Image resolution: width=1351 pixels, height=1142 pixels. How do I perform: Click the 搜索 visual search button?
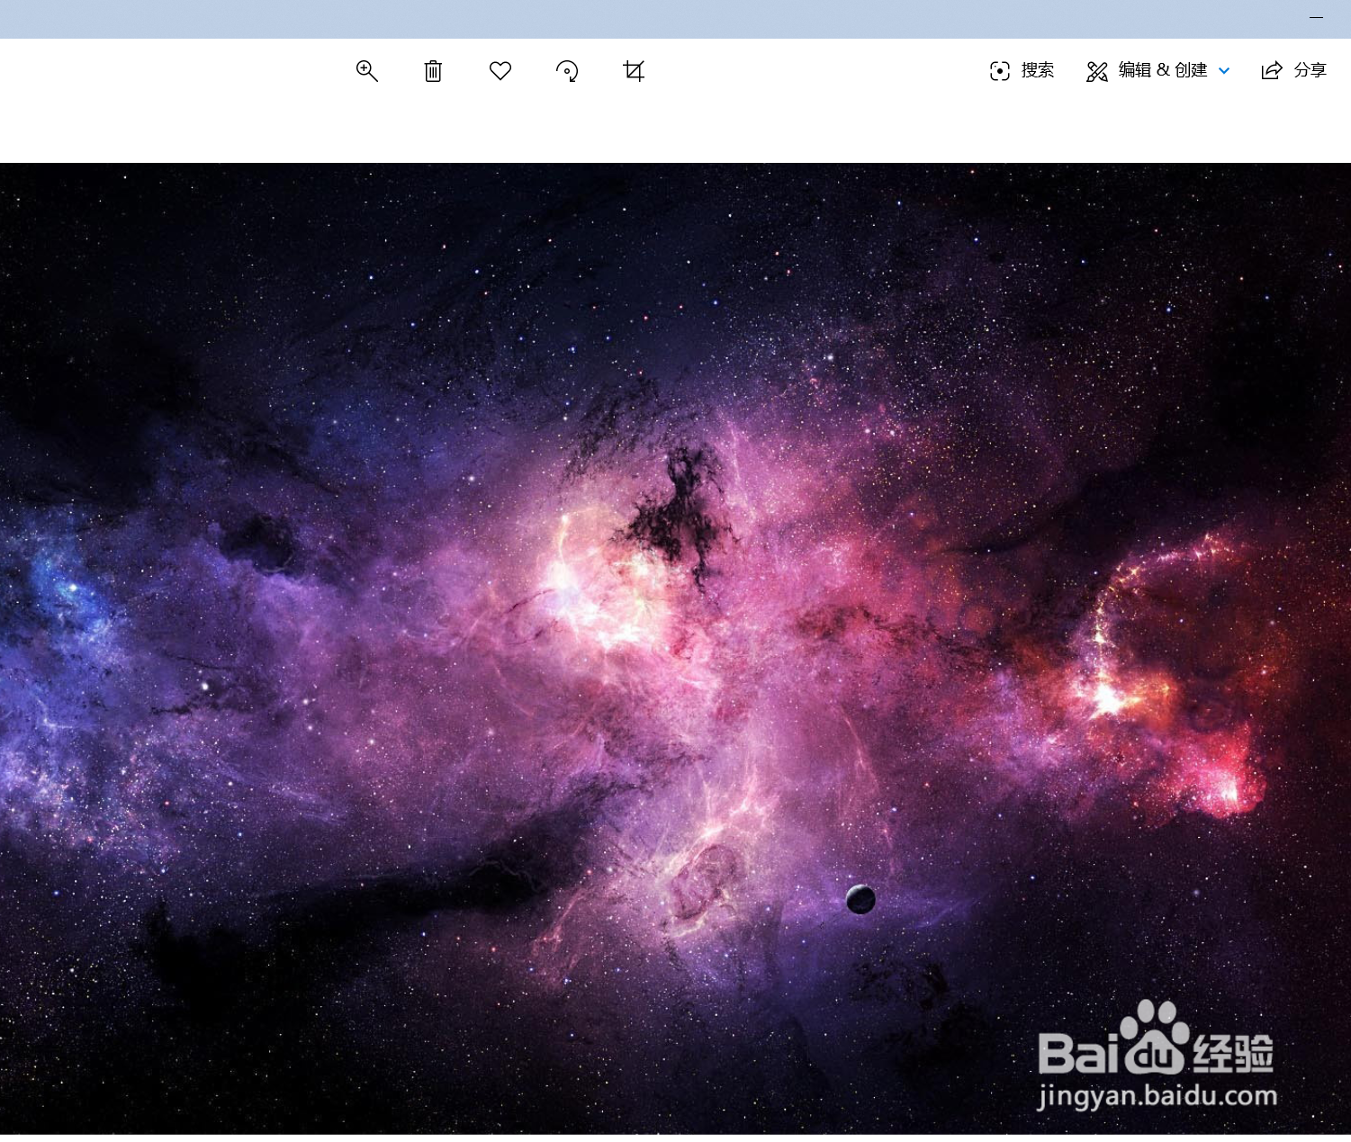(1022, 70)
